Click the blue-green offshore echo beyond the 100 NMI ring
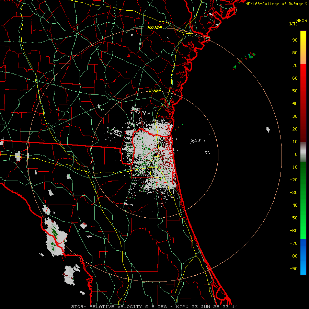 [x=251, y=55]
